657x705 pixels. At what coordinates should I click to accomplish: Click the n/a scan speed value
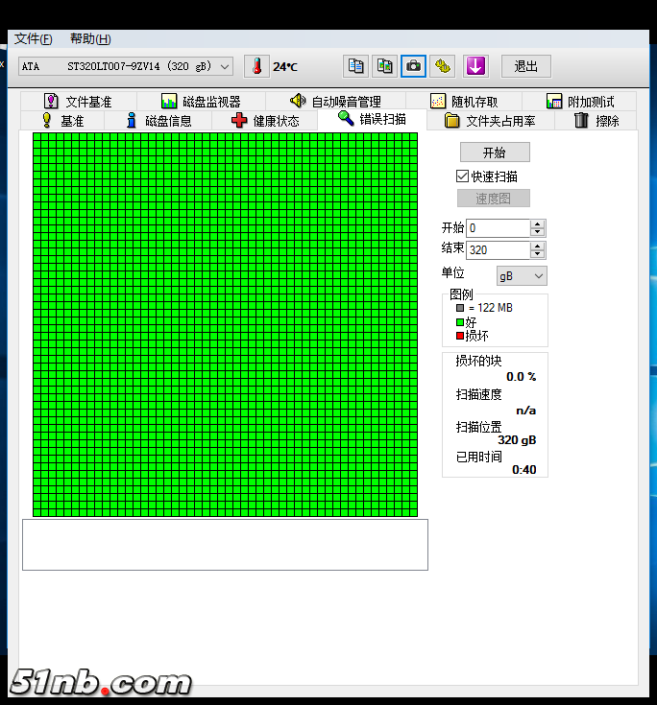526,411
